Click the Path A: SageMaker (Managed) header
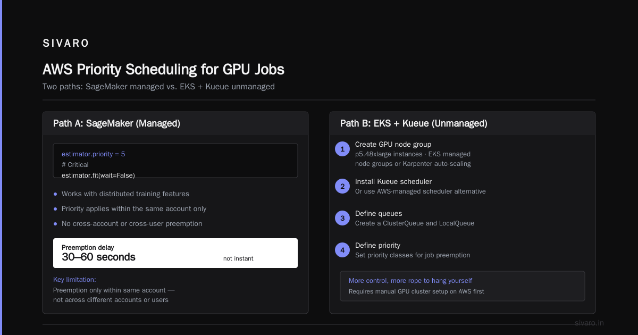This screenshot has height=335, width=638. [x=116, y=123]
